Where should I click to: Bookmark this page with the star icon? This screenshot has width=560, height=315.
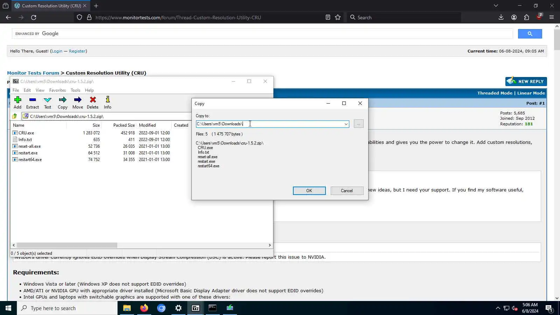[338, 17]
